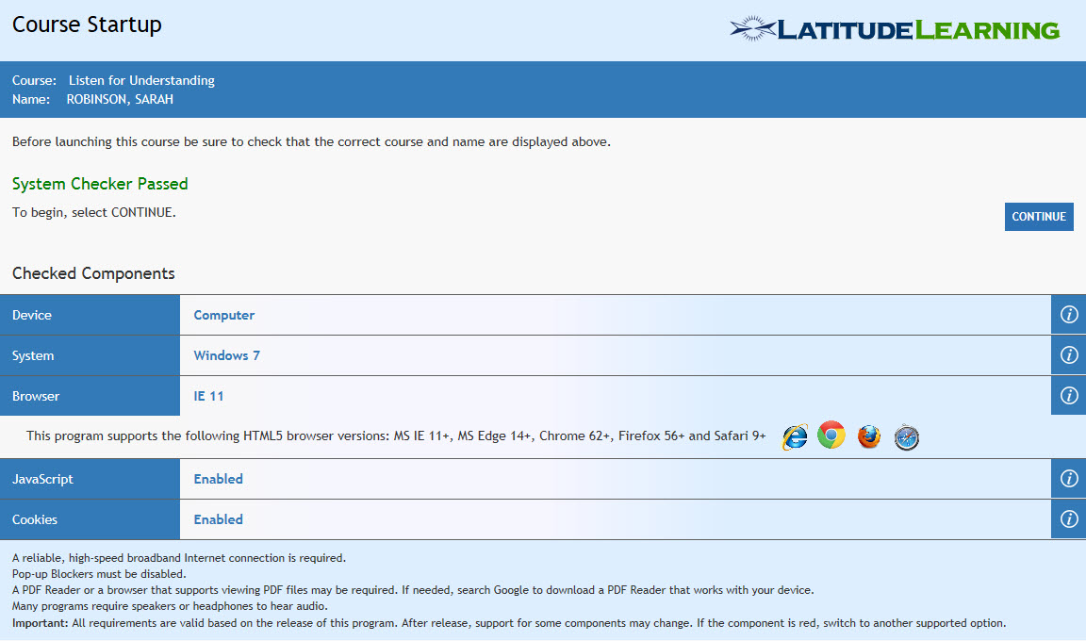
Task: Show info for the Browser row
Action: [x=1069, y=396]
